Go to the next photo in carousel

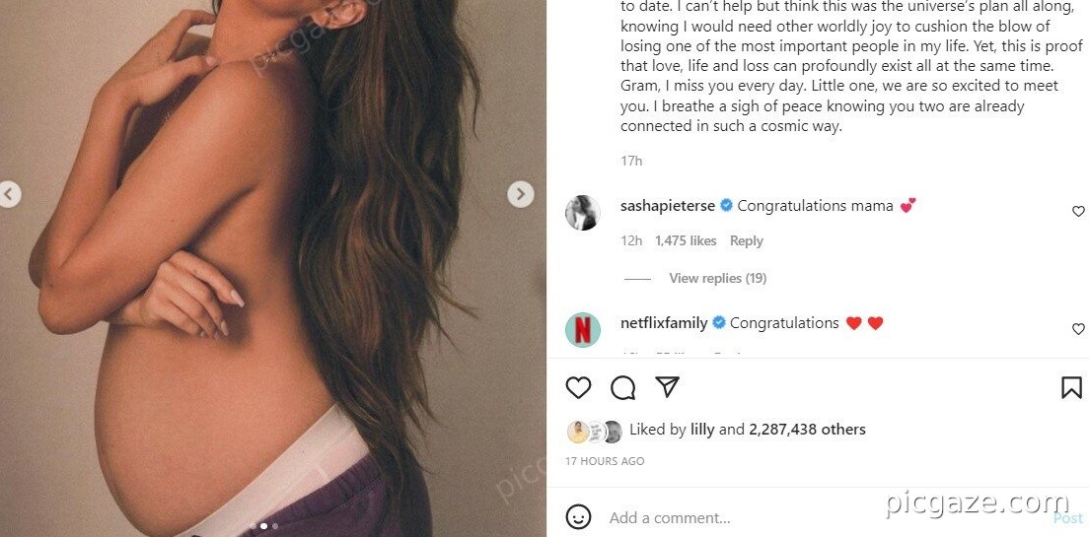pyautogui.click(x=521, y=194)
